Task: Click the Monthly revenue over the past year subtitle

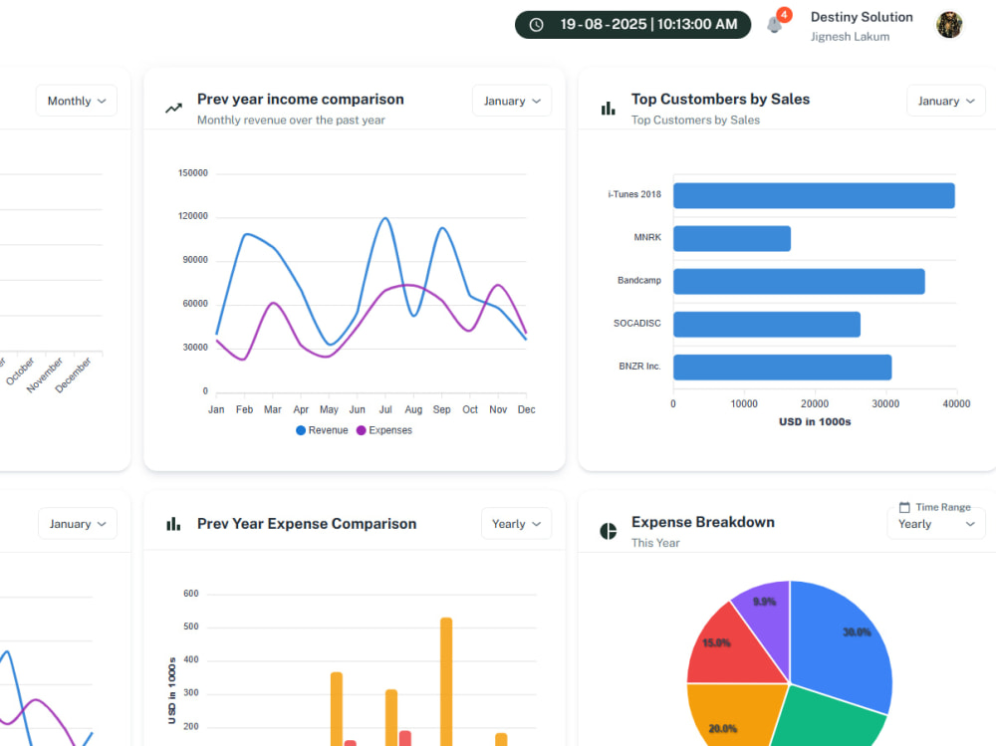Action: [x=291, y=121]
